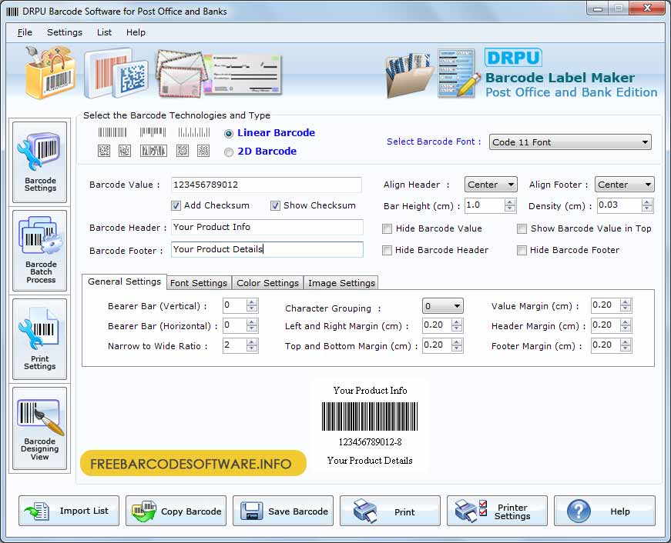Click the barcode label cards banner icon
This screenshot has height=543, width=671.
[116, 74]
